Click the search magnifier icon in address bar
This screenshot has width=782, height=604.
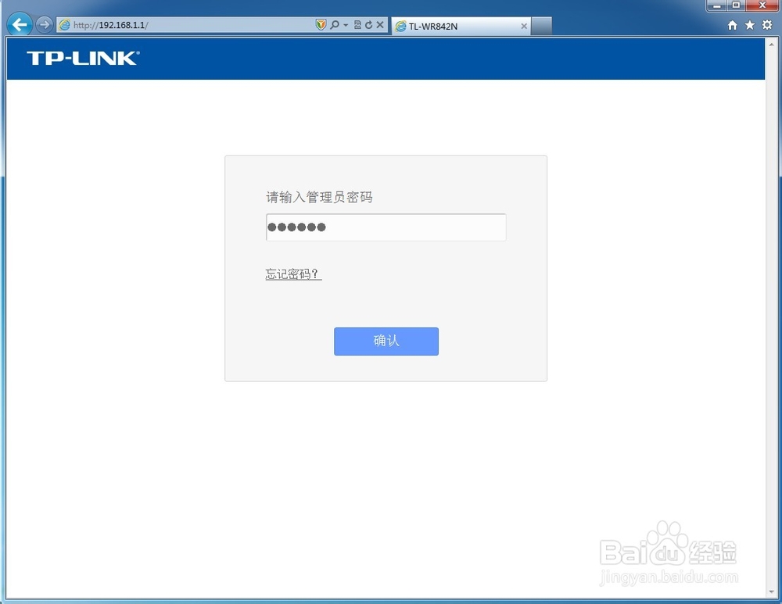335,25
